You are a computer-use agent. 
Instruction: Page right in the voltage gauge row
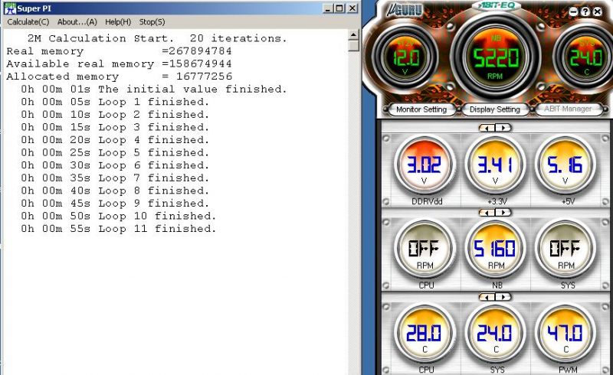point(503,128)
